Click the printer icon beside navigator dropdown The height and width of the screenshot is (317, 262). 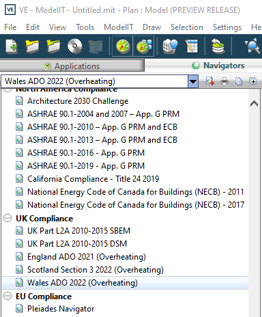click(x=224, y=81)
